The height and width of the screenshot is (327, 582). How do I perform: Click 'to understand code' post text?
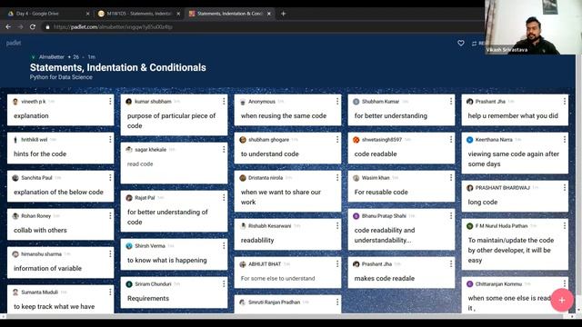pos(269,154)
